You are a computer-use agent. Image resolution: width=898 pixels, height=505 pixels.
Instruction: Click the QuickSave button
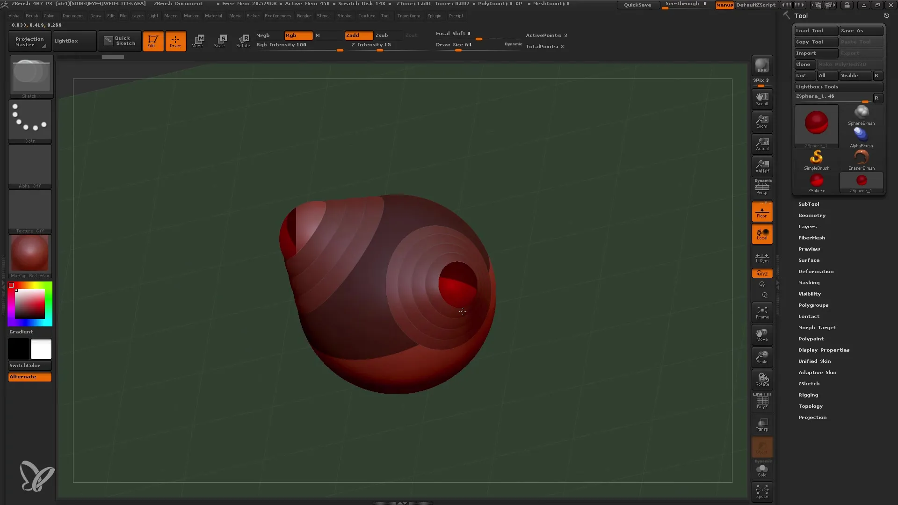click(x=637, y=4)
